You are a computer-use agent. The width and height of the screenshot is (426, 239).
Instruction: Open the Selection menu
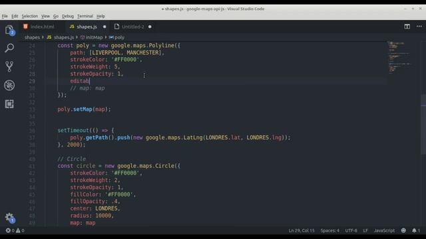pyautogui.click(x=30, y=16)
